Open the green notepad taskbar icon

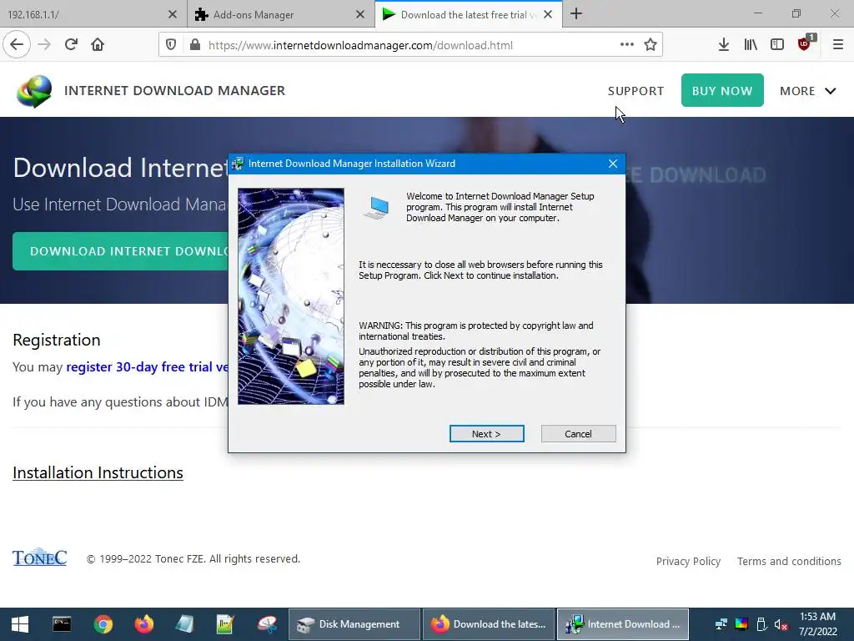225,624
